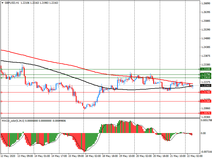212x159 pixels.
Task: Click the 1.21780 red level price label
Action: 206,92
